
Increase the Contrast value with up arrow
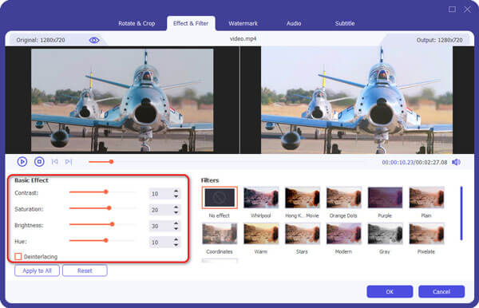point(176,191)
